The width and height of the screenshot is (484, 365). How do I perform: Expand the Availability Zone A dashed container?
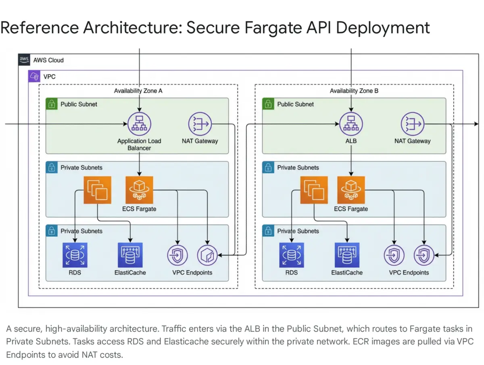(139, 91)
